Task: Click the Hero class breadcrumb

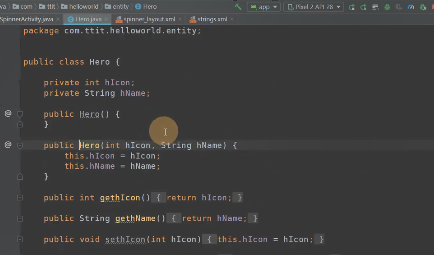Action: (146, 7)
